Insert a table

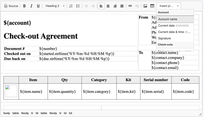click(152, 6)
